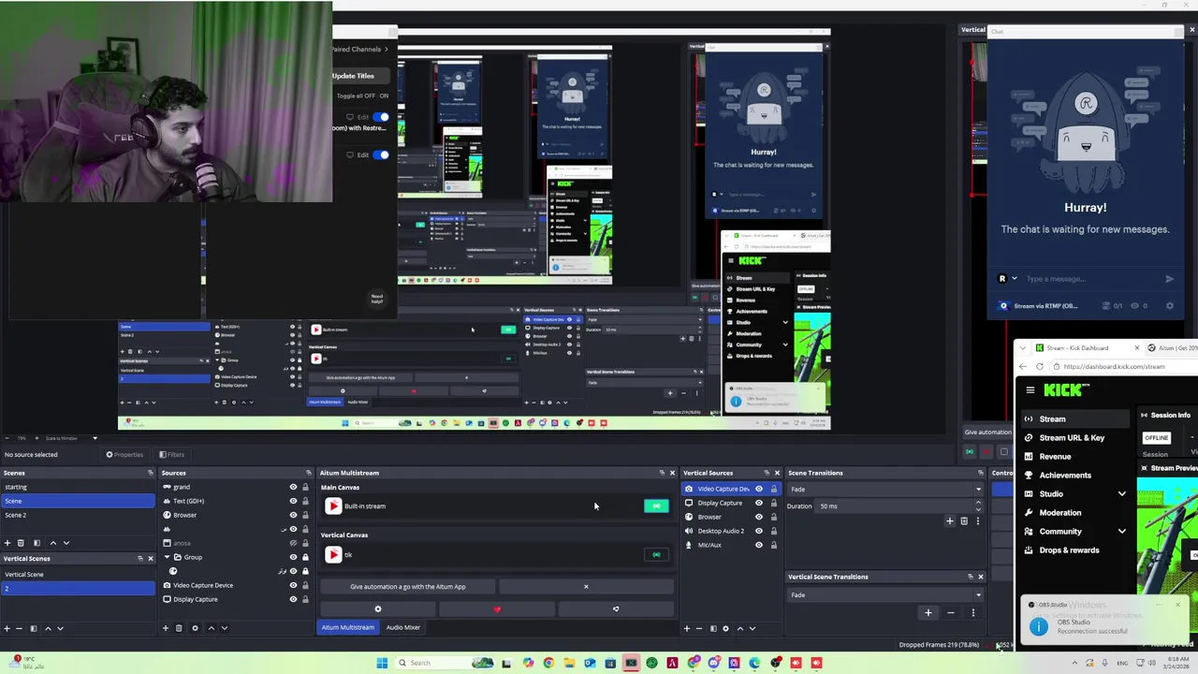Viewport: 1198px width, 674px height.
Task: Open Kick dashboard hamburger menu
Action: click(1030, 390)
